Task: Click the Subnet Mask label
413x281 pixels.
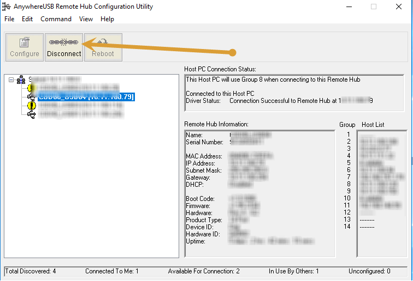Action: [x=204, y=170]
